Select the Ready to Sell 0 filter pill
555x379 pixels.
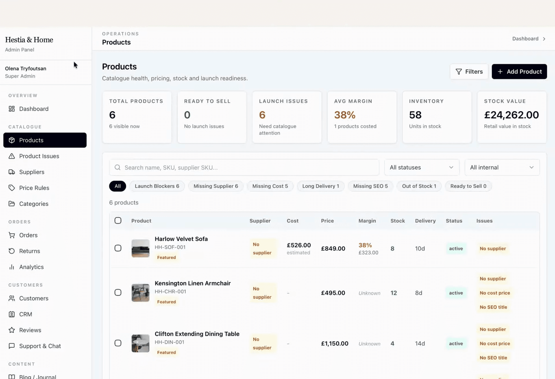(468, 186)
